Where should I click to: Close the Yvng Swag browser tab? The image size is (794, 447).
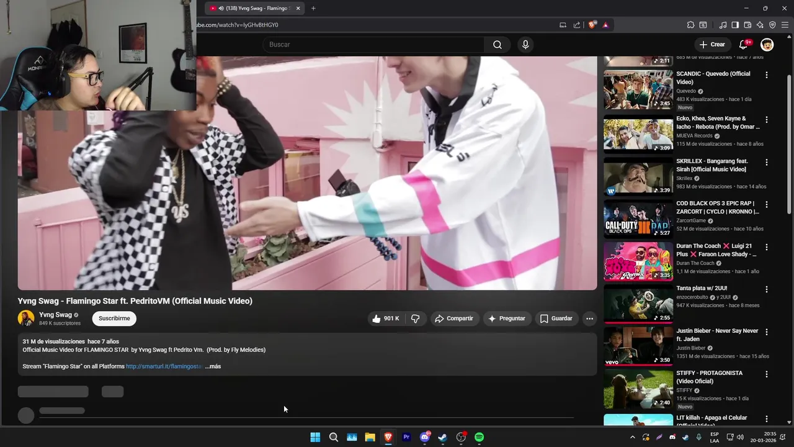pyautogui.click(x=298, y=8)
